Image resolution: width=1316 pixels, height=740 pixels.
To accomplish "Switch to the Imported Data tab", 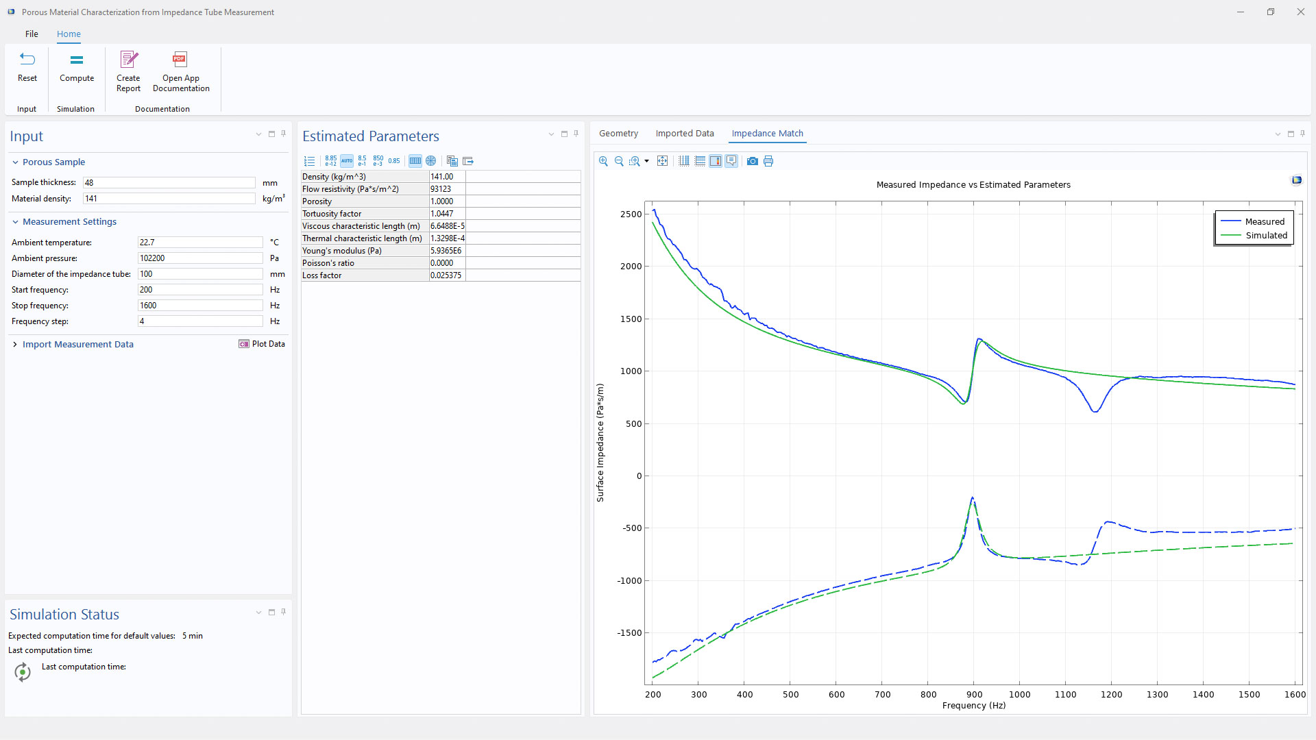I will point(684,133).
